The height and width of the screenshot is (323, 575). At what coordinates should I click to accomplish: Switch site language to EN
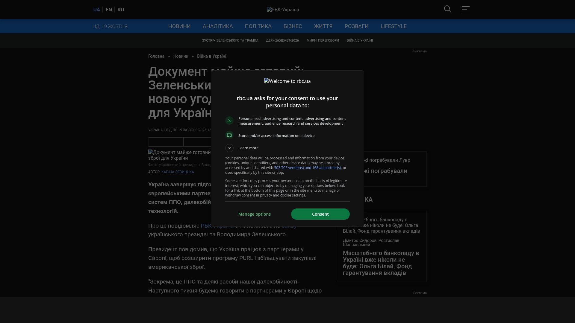click(x=109, y=10)
